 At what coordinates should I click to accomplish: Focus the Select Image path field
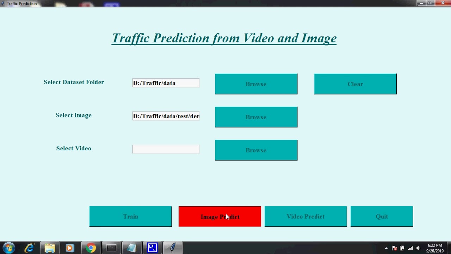tap(166, 116)
